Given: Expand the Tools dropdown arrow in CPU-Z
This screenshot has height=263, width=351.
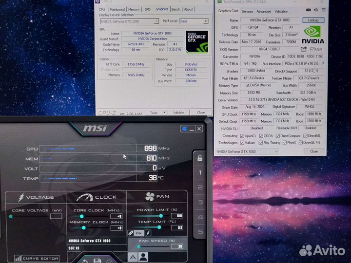Looking at the screenshot, I should [165, 113].
